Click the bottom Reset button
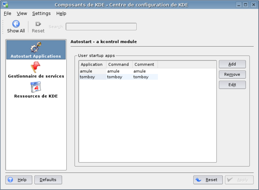The width and height of the screenshot is (259, 190). tap(208, 180)
